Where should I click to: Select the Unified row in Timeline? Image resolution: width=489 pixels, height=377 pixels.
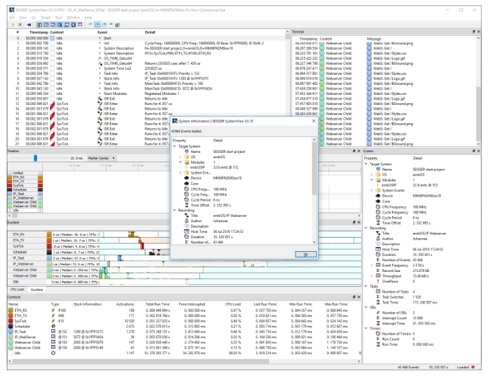point(25,173)
